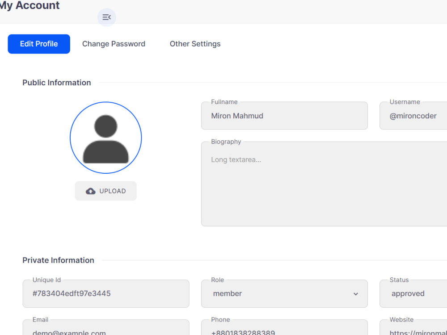Switch to the Change Password tab
Image resolution: width=447 pixels, height=335 pixels.
(x=114, y=44)
